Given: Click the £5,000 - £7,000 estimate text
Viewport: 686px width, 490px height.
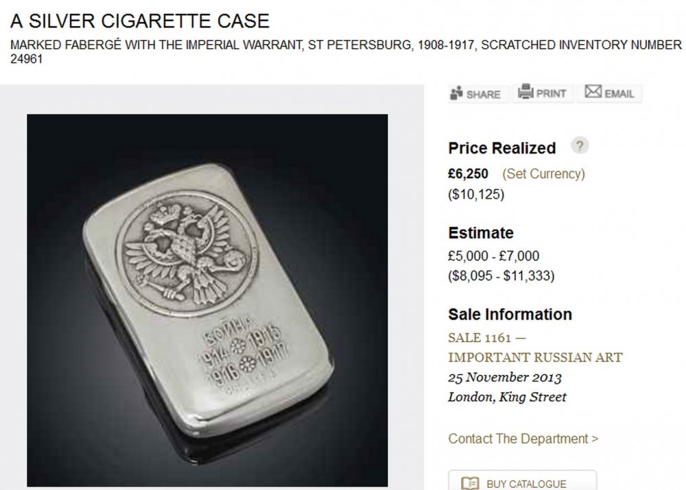Looking at the screenshot, I should pyautogui.click(x=493, y=256).
